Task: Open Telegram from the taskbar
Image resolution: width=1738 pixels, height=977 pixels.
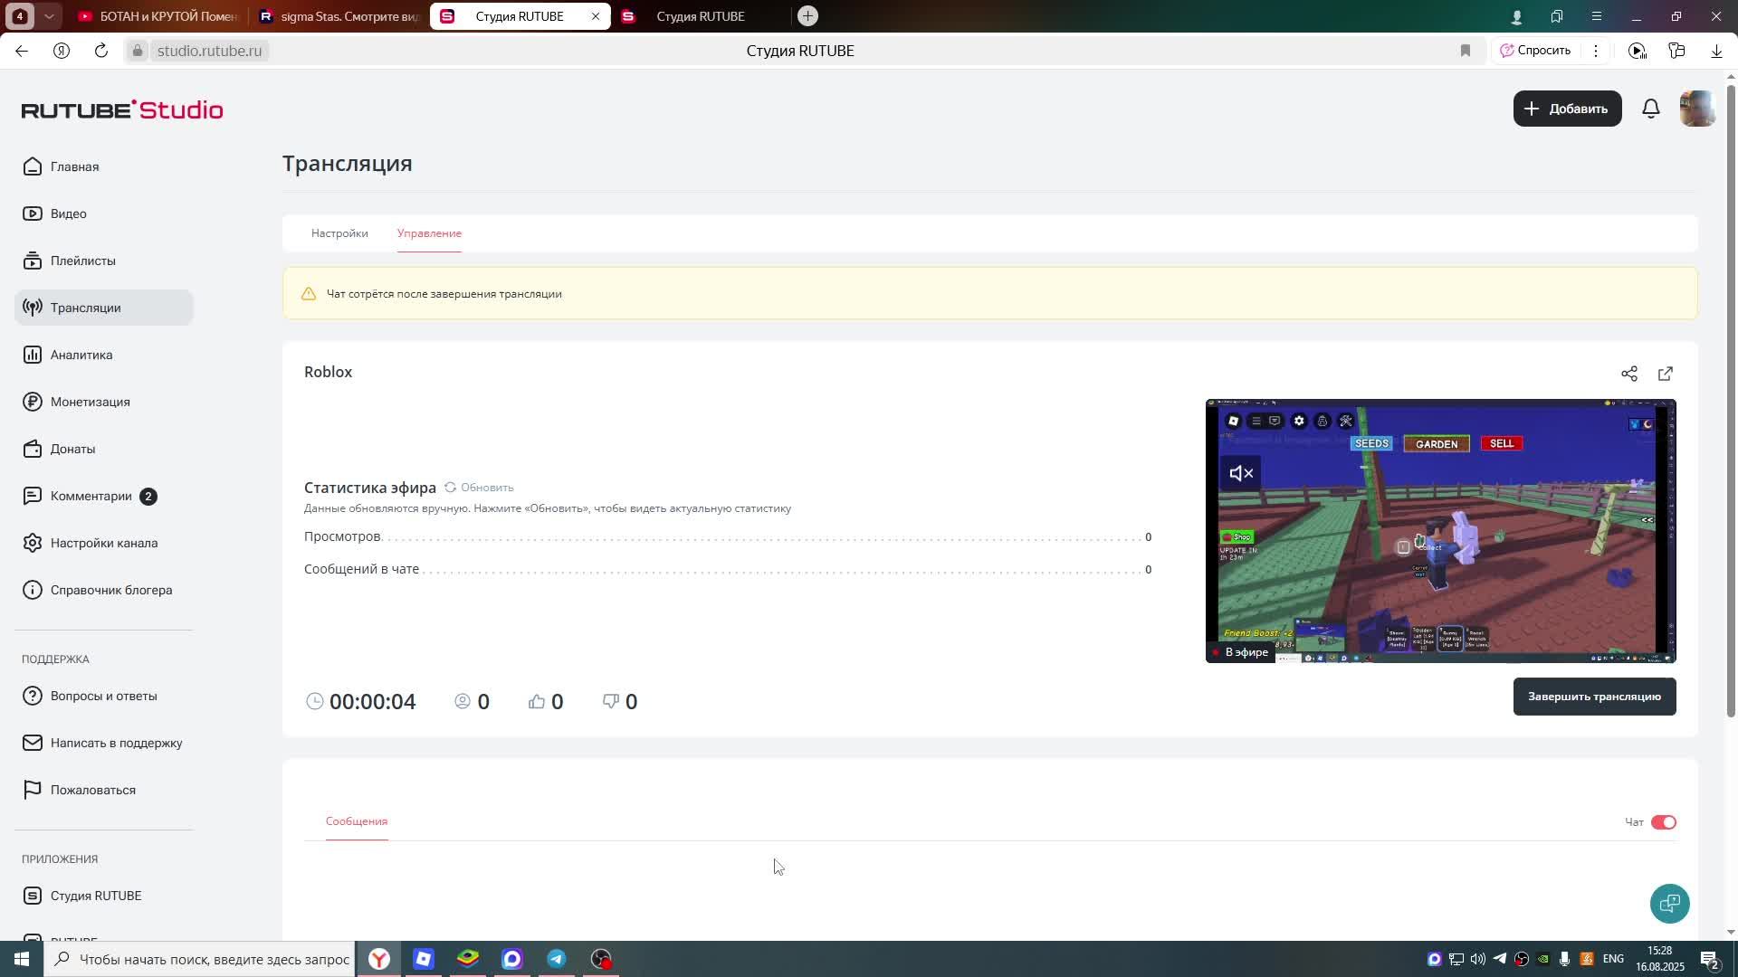Action: click(557, 959)
